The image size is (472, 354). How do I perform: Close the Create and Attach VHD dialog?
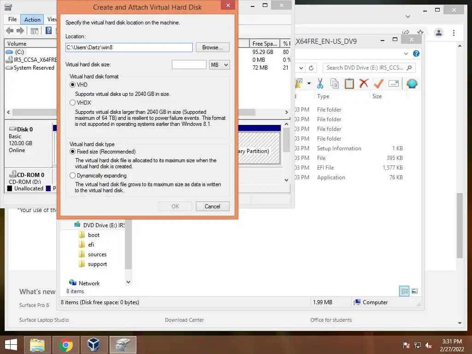pyautogui.click(x=228, y=5)
